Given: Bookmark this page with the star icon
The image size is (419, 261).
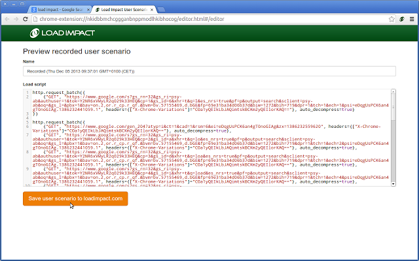Looking at the screenshot, I should click(x=392, y=19).
